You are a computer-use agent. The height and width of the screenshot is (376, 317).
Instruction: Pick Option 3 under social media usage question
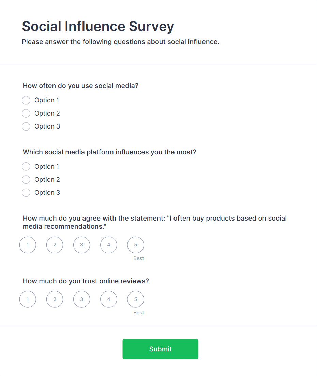(x=26, y=126)
